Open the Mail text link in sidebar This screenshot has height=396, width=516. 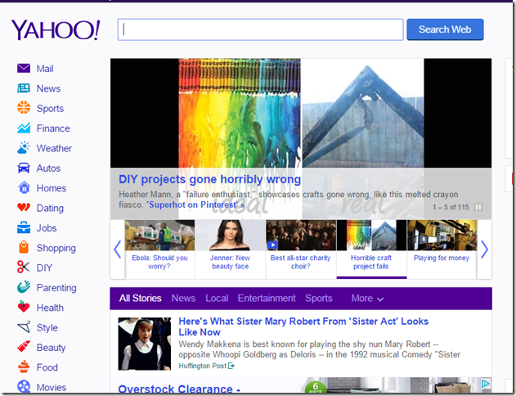tap(45, 69)
